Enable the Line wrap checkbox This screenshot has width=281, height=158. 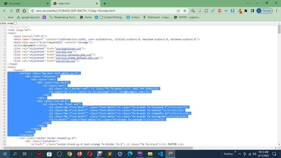(x=15, y=23)
